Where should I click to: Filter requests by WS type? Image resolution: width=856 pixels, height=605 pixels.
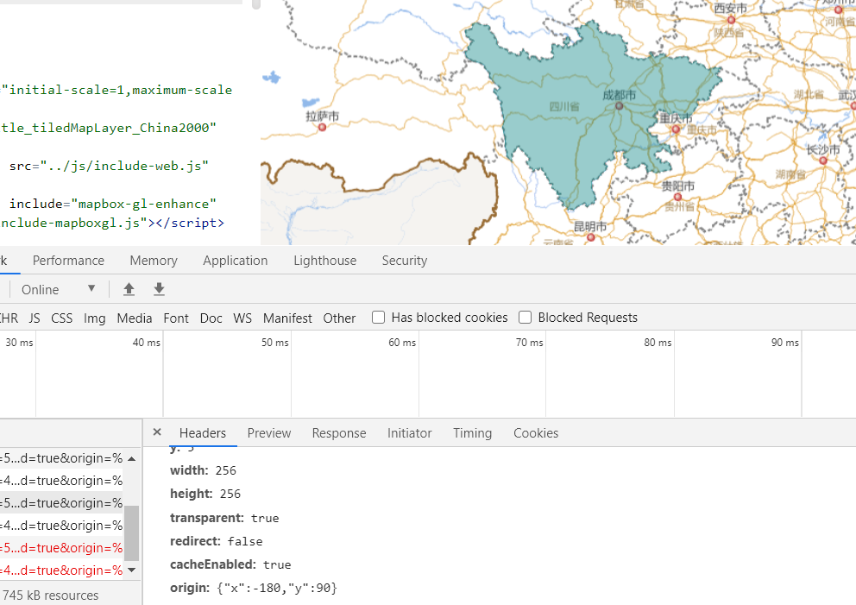pyautogui.click(x=242, y=318)
